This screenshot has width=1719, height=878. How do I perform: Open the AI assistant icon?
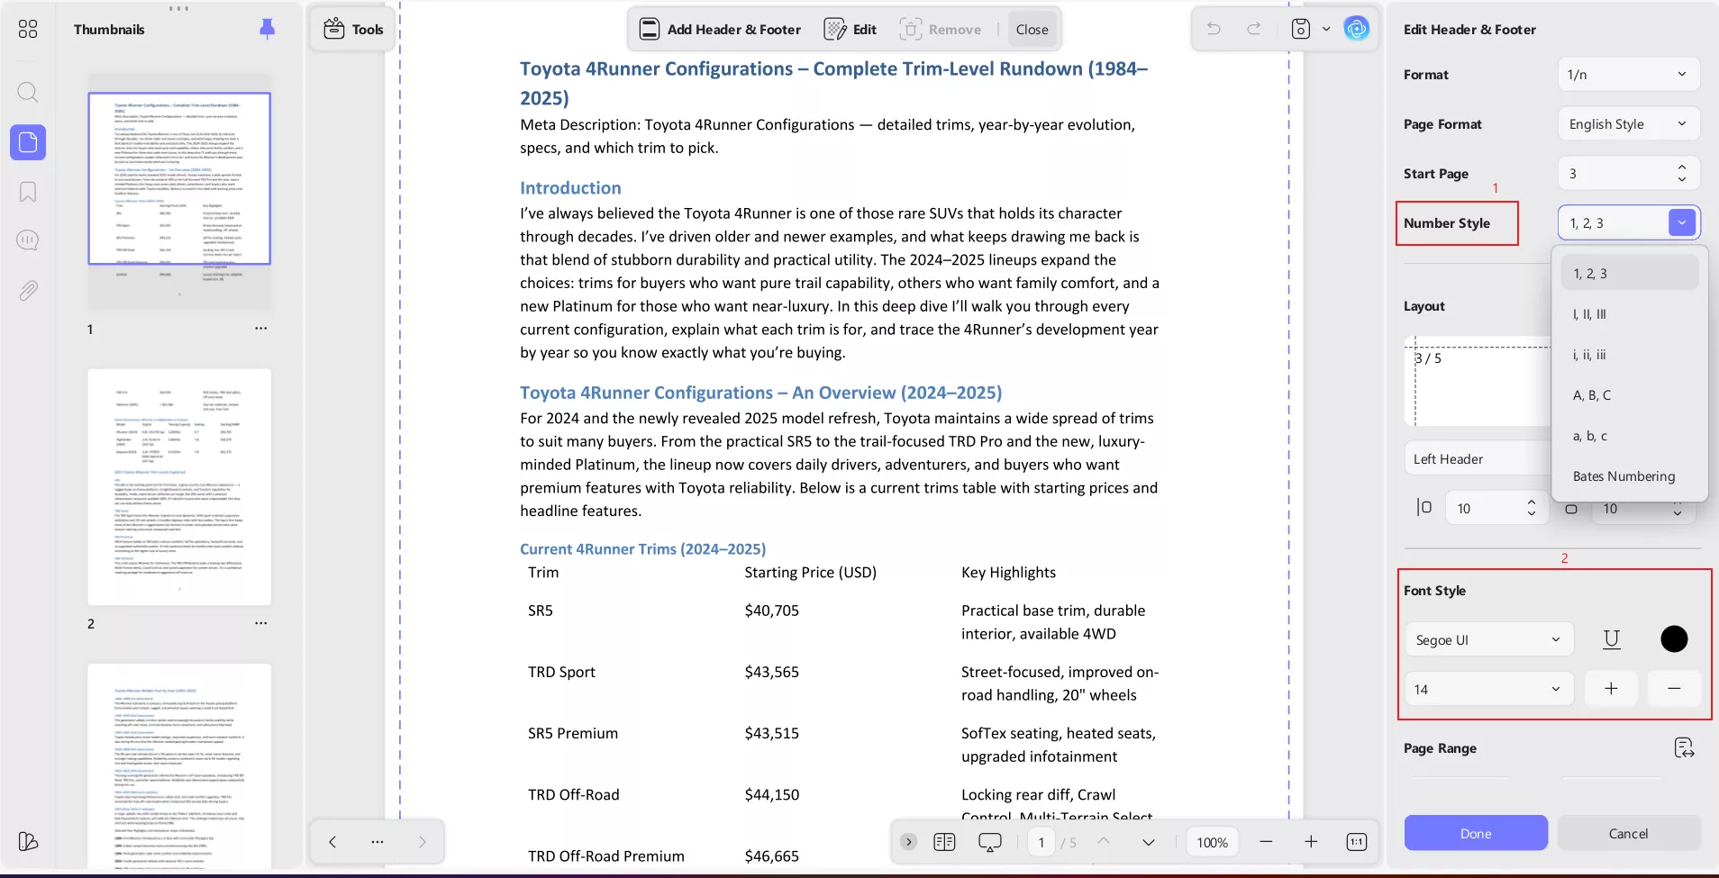click(1357, 28)
